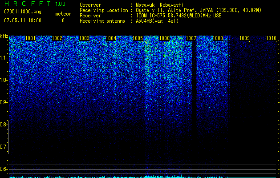Click the HROFFT 1.0.0 title text
The width and height of the screenshot is (280, 178).
tap(35, 4)
